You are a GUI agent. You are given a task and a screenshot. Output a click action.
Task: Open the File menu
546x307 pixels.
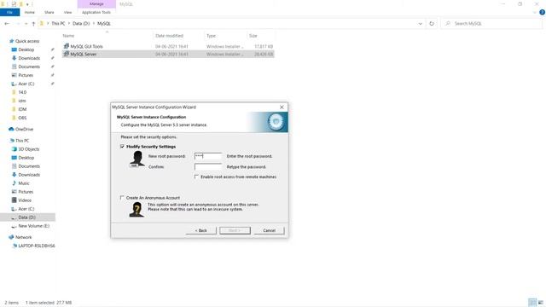coord(9,12)
